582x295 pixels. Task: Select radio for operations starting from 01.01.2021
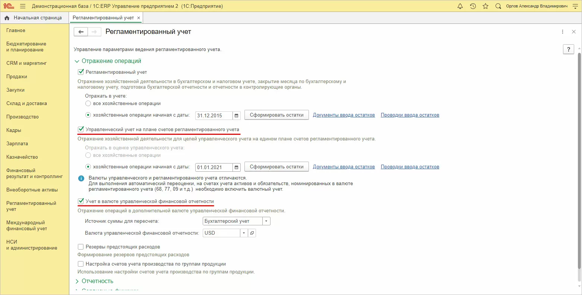[88, 167]
